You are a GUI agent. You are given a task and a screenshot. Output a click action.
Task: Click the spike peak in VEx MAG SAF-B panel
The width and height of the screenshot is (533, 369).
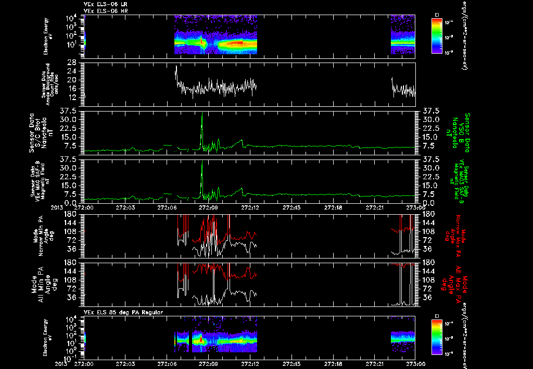point(202,162)
